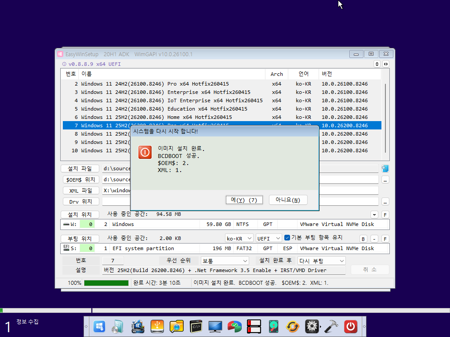
Task: Open the USB drive tool in dock
Action: 157,326
